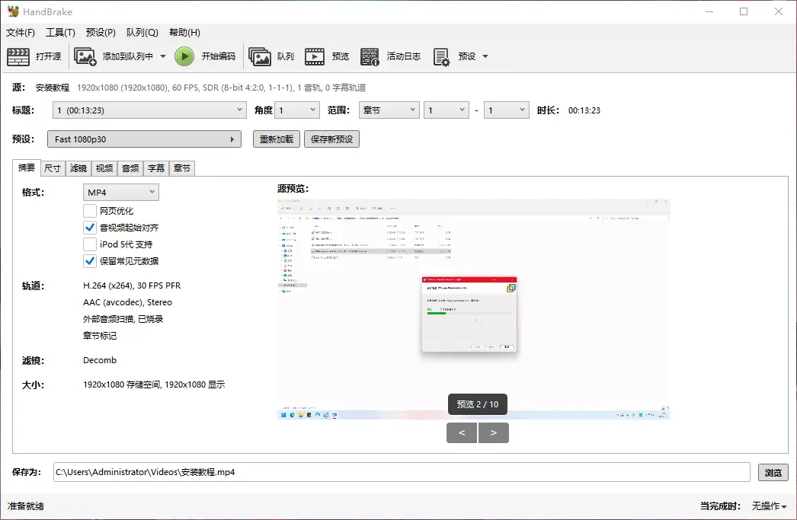Click the Add to Queue (添加到队列中) icon
797x520 pixels.
pos(85,56)
